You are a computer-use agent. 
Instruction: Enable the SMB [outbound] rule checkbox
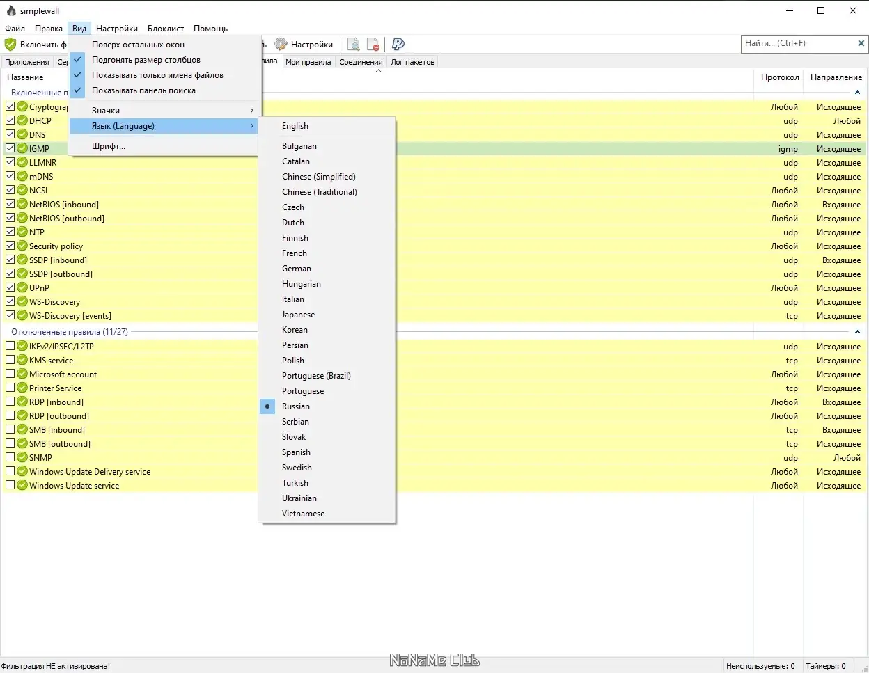pyautogui.click(x=10, y=443)
